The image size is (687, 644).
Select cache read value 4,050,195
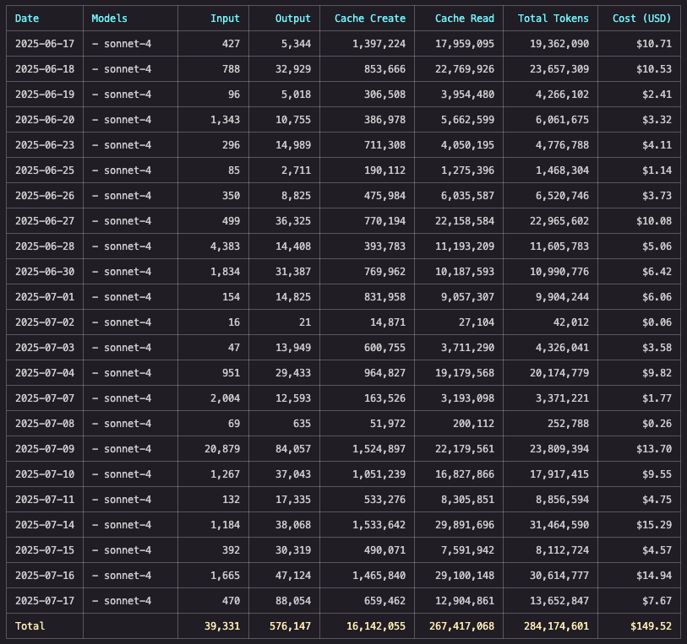(x=467, y=145)
